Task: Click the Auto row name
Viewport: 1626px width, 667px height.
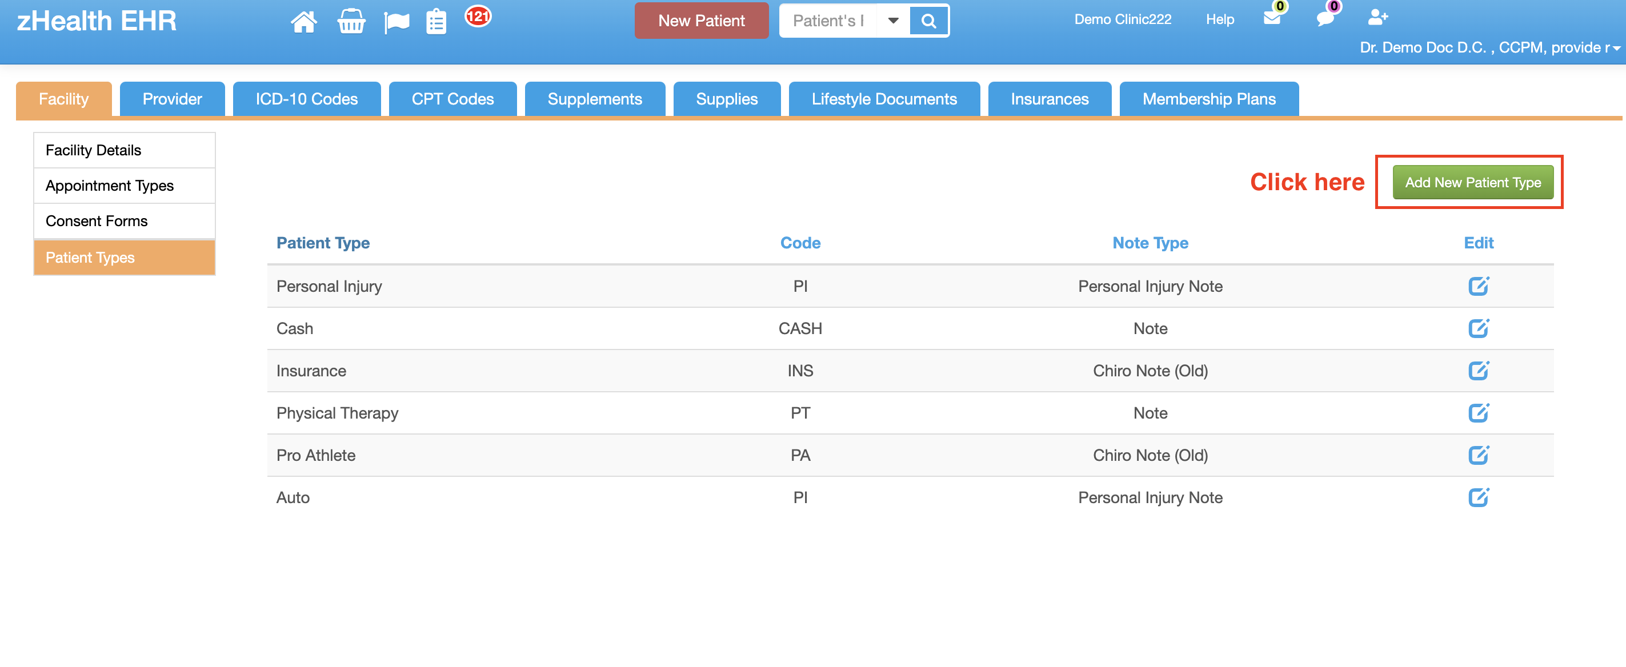Action: [293, 498]
